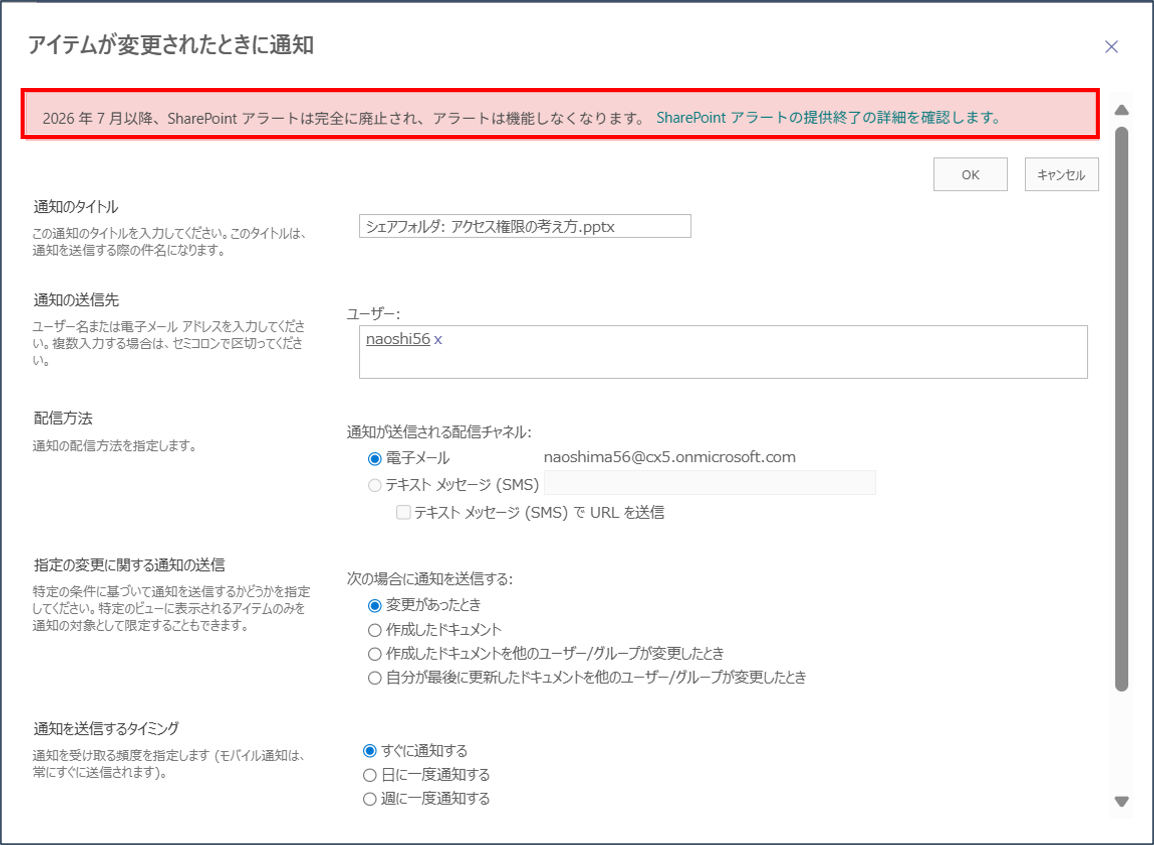Click the 配信方法 section heading

point(63,418)
